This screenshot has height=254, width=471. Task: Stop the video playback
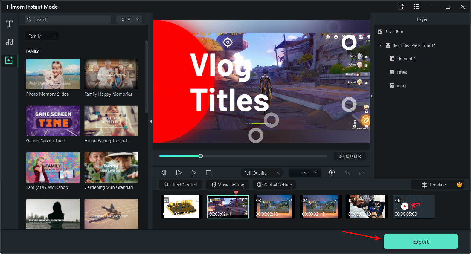pyautogui.click(x=208, y=172)
